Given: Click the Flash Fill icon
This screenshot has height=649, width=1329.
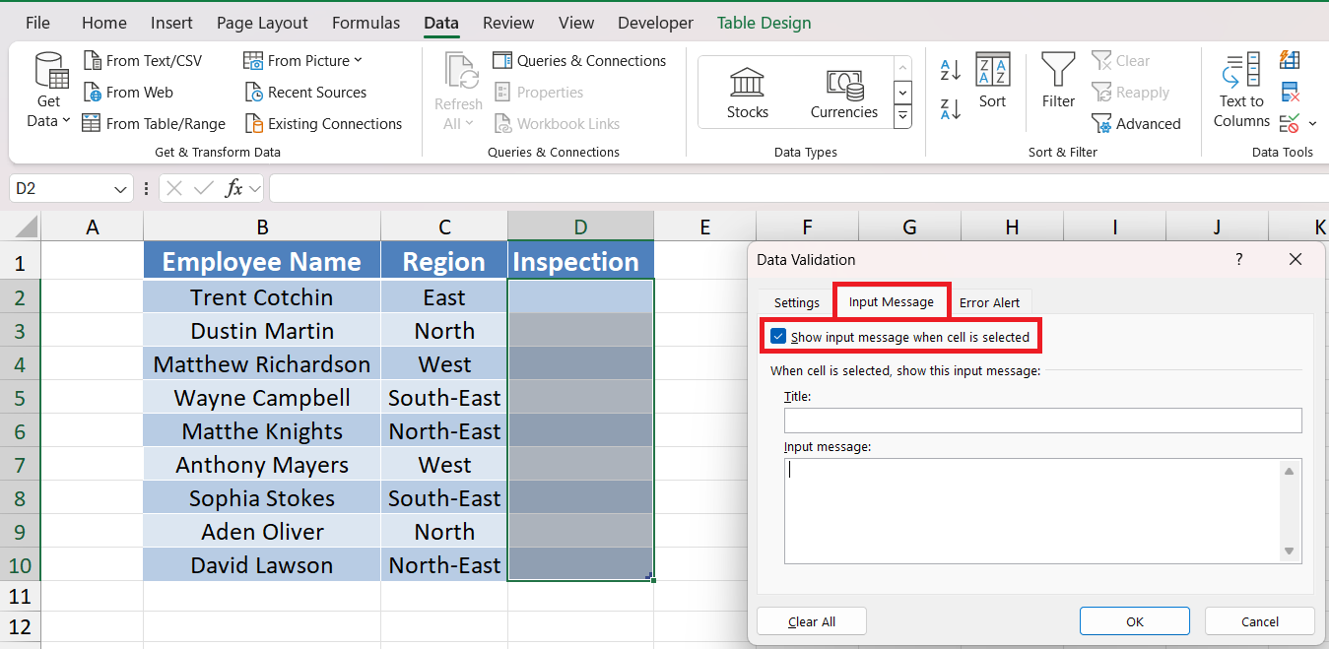Looking at the screenshot, I should (1290, 60).
